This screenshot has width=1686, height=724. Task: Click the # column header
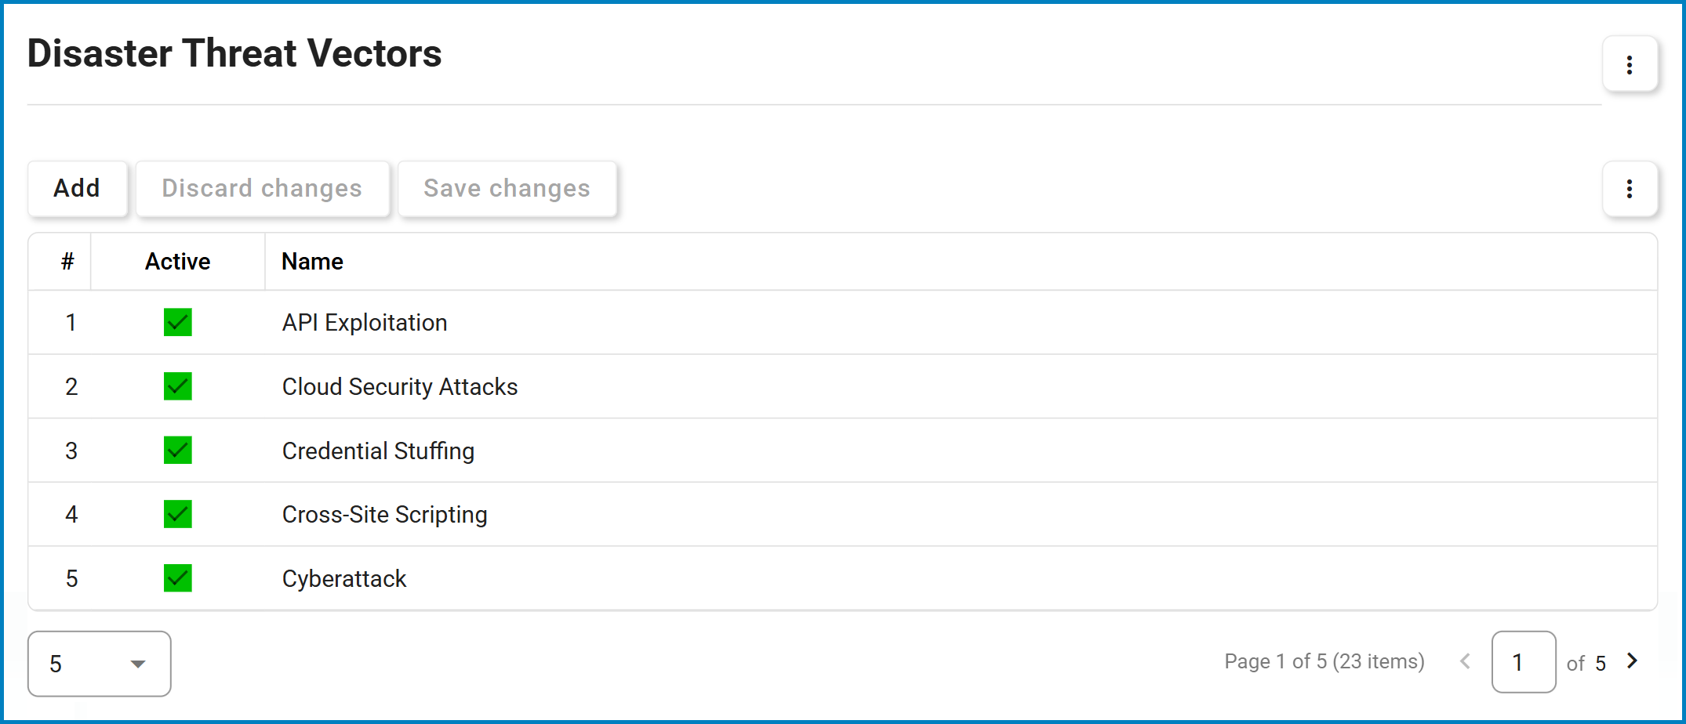click(x=60, y=262)
